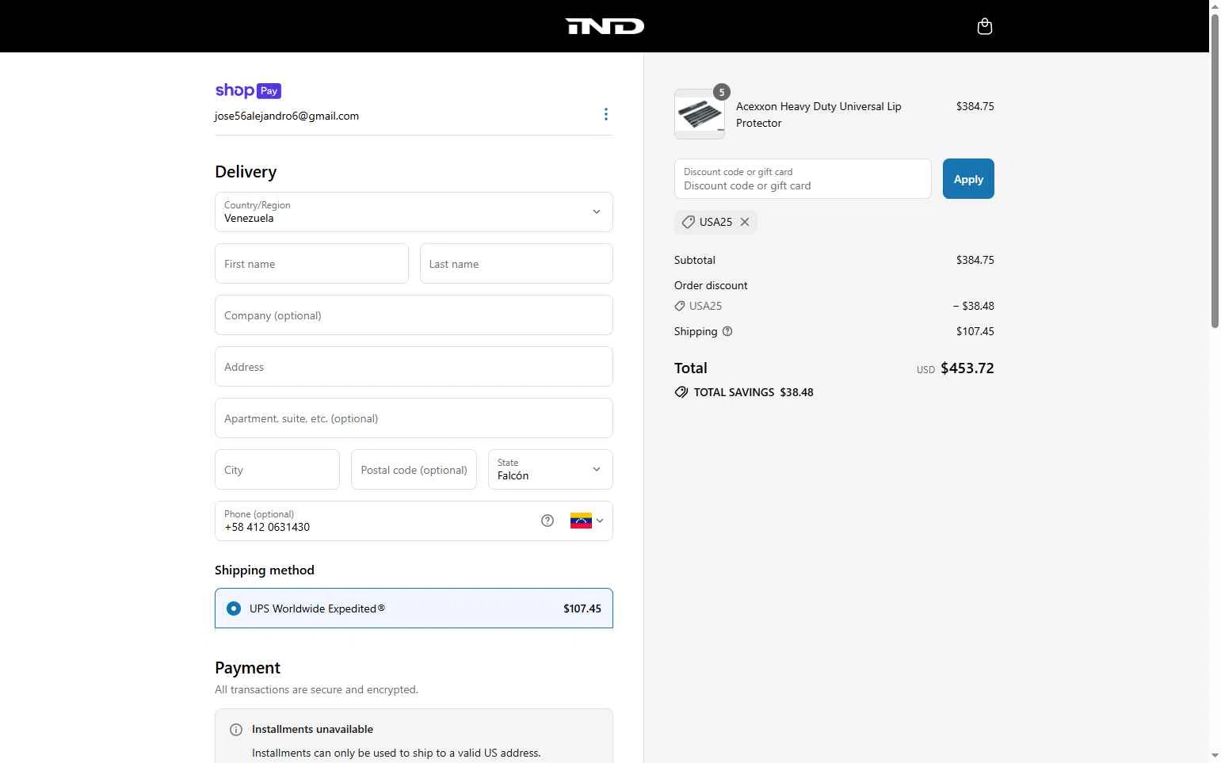
Task: Click the First name field
Action: pyautogui.click(x=311, y=263)
